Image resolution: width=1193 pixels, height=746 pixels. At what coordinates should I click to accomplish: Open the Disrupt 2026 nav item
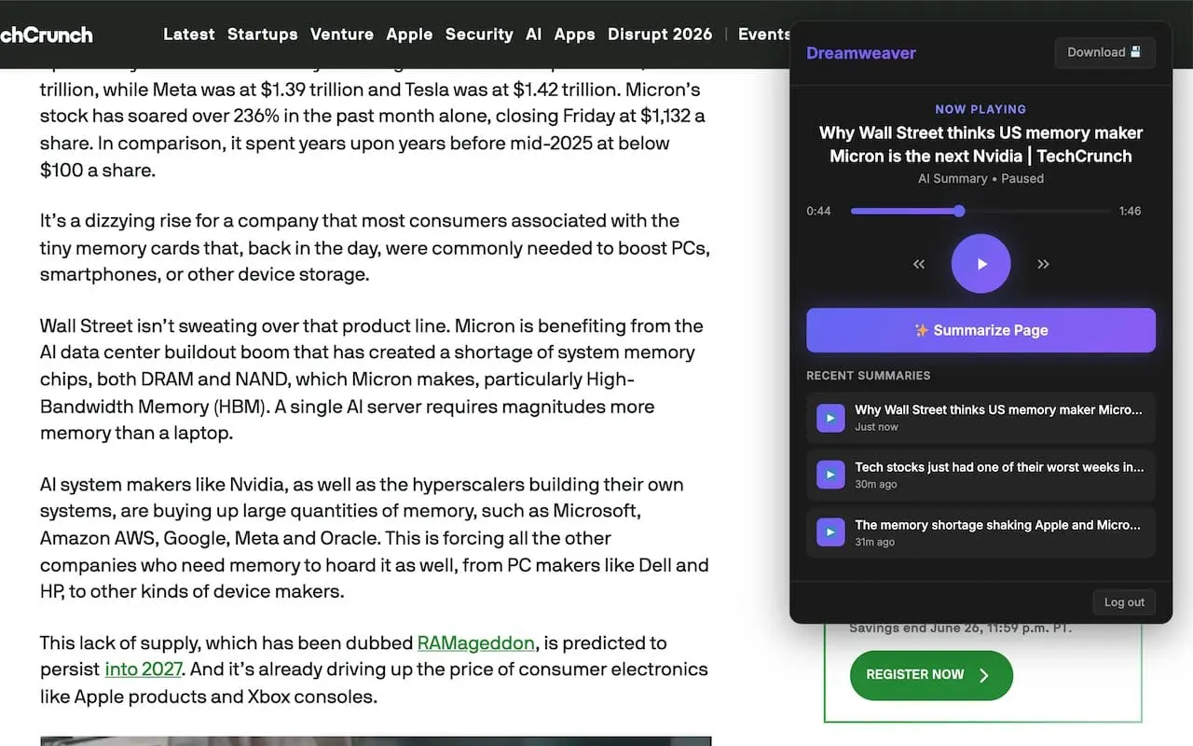pyautogui.click(x=660, y=35)
